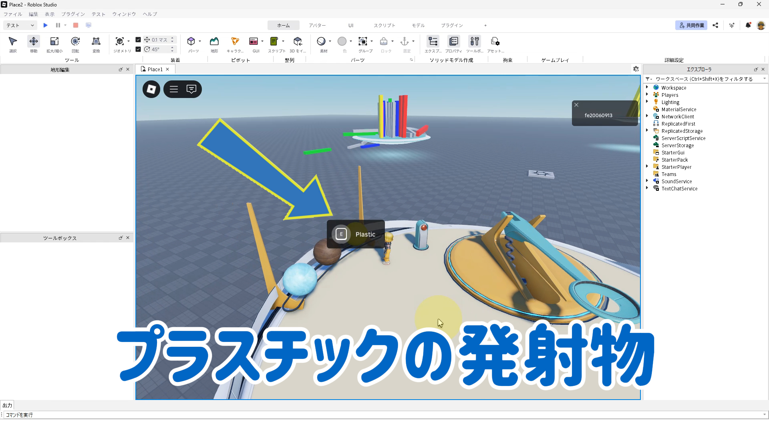This screenshot has height=432, width=769.
Task: Open the Script ribbon tab
Action: tap(384, 25)
